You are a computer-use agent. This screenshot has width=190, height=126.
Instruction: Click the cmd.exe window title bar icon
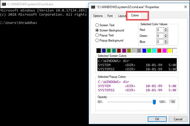tap(4, 4)
